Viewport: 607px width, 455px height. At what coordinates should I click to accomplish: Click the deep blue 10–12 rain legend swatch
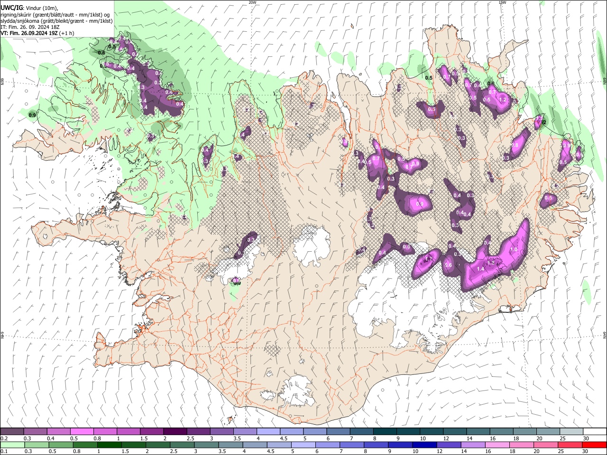pyautogui.click(x=424, y=445)
